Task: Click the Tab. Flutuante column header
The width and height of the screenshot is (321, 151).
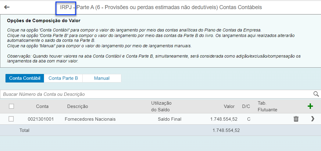Action: [x=267, y=106]
